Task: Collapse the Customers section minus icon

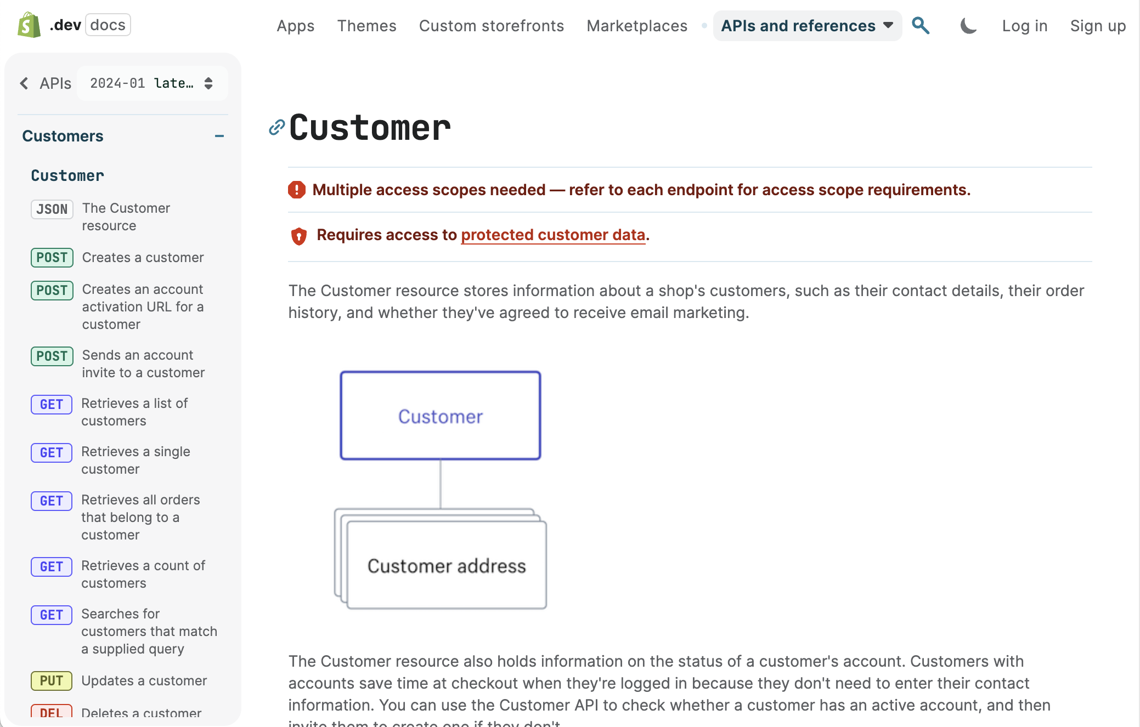Action: 219,136
